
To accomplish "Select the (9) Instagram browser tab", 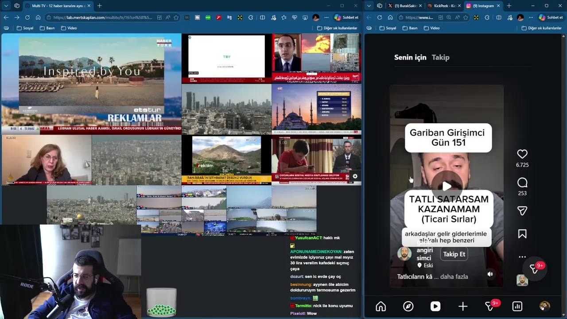I will click(x=484, y=6).
